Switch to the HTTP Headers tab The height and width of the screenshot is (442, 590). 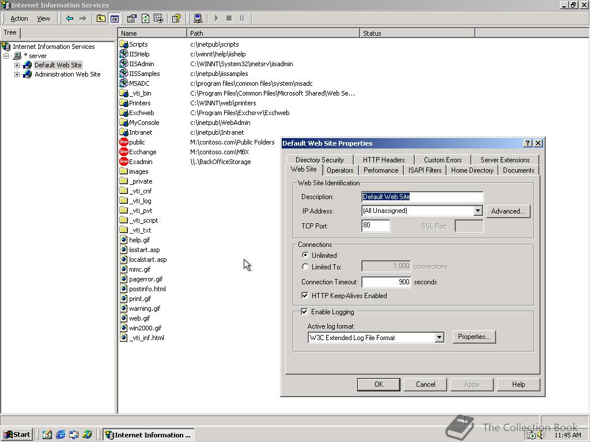point(384,160)
